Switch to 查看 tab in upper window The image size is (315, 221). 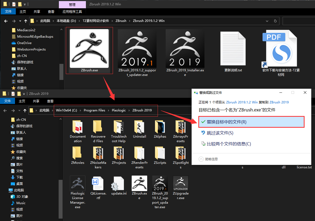click(51, 12)
